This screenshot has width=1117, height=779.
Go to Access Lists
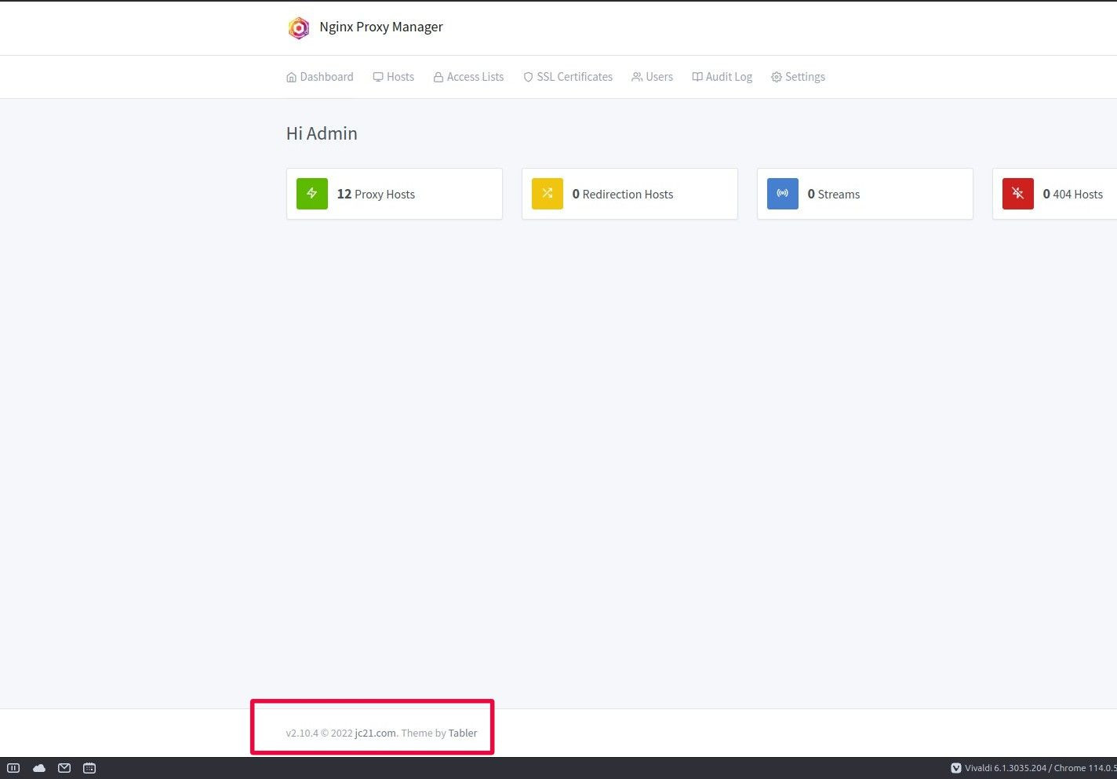click(x=468, y=77)
